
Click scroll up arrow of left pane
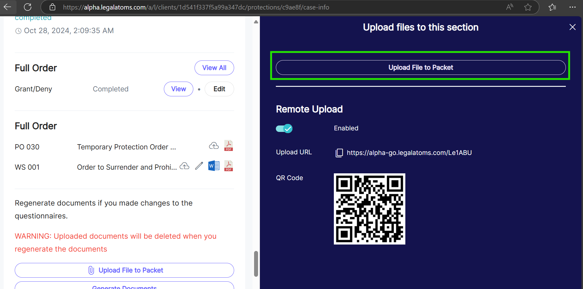[256, 22]
